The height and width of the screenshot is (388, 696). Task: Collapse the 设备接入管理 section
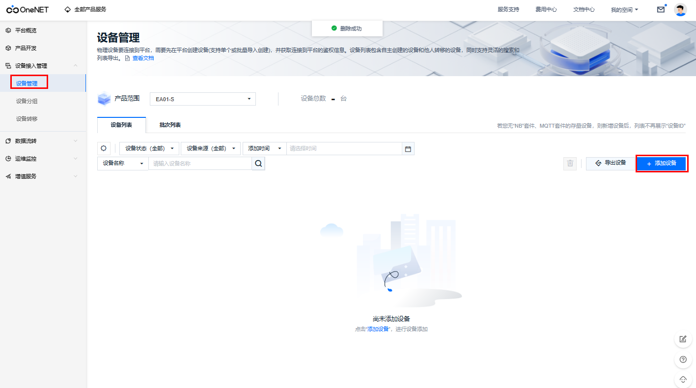pyautogui.click(x=43, y=66)
